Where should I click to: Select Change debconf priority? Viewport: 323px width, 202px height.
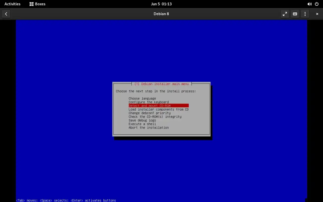coord(150,113)
